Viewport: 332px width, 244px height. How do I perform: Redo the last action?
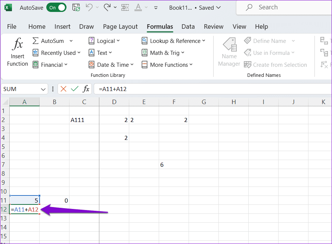click(x=107, y=7)
